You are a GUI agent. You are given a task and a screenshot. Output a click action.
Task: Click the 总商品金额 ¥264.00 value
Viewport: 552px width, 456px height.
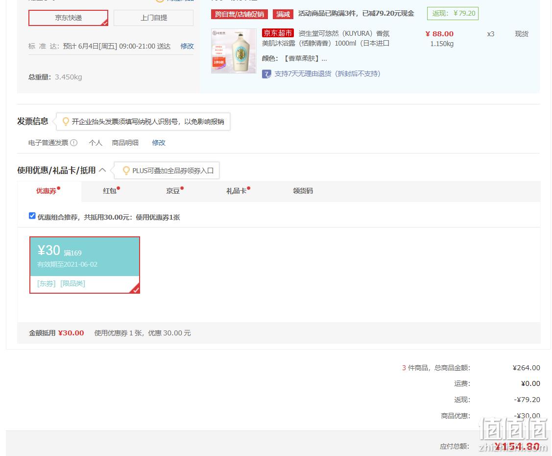pyautogui.click(x=527, y=368)
